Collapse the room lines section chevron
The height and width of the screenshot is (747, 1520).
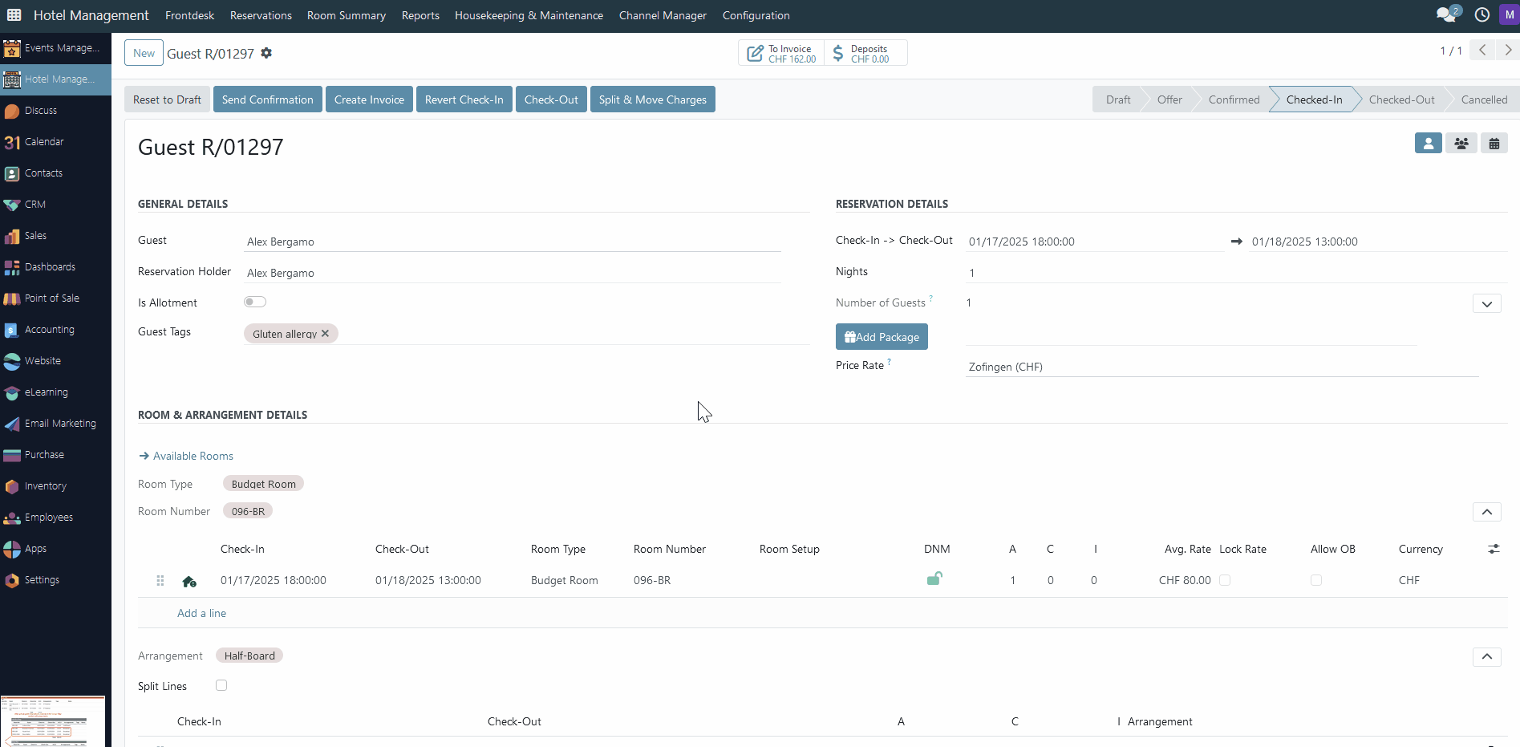(x=1487, y=512)
